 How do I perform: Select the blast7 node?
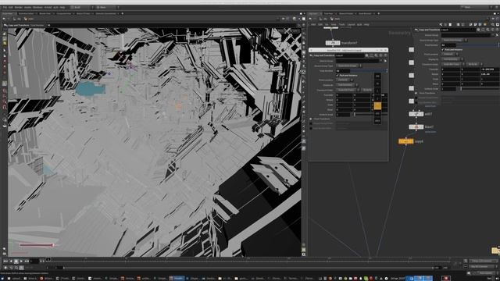(416, 126)
